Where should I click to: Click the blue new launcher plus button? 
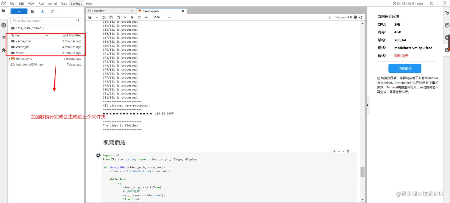pos(19,11)
